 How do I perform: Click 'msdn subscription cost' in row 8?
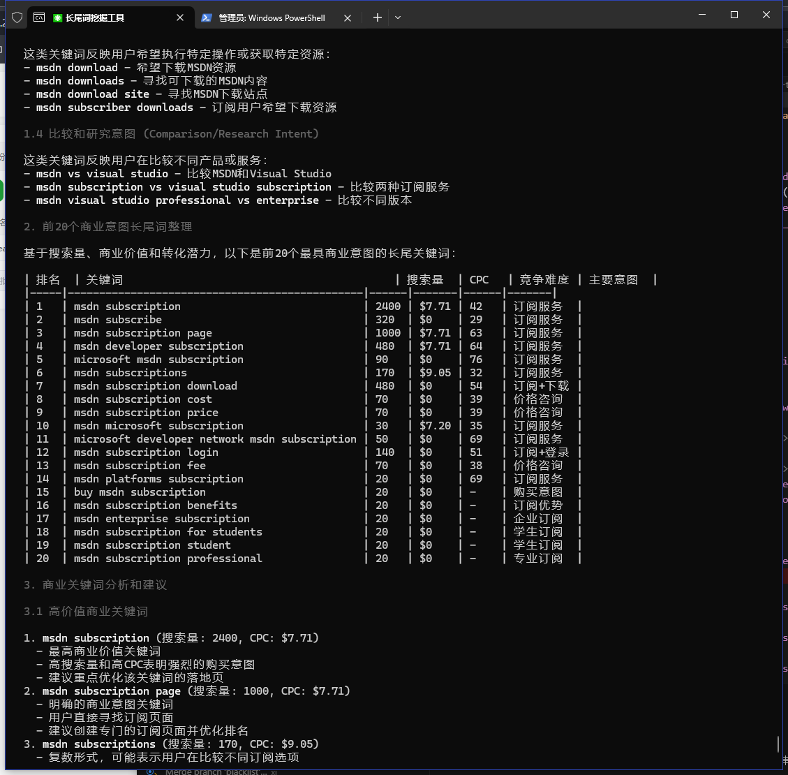pyautogui.click(x=142, y=399)
